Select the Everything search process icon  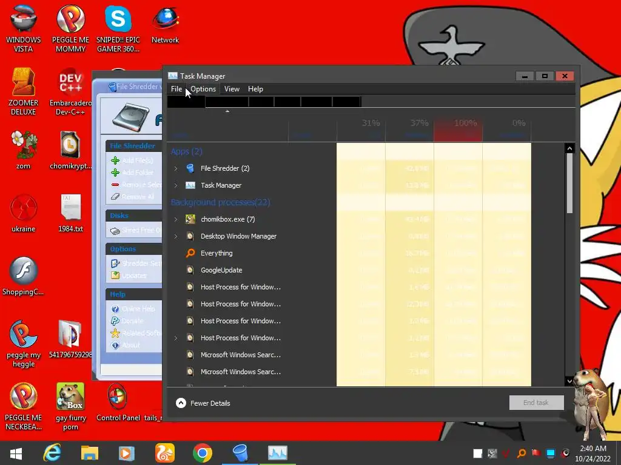[x=190, y=253]
